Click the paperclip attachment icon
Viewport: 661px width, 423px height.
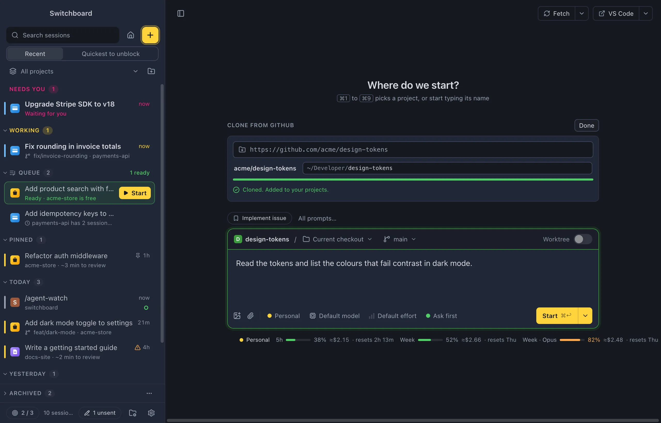250,316
